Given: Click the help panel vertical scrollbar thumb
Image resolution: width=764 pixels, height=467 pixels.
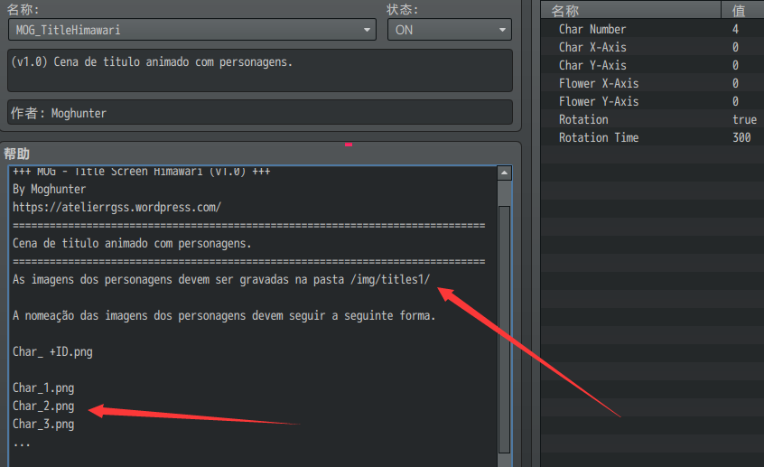Looking at the screenshot, I should click(504, 330).
